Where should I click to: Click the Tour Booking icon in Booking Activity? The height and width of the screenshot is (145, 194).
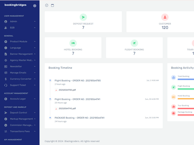pyautogui.click(x=173, y=107)
